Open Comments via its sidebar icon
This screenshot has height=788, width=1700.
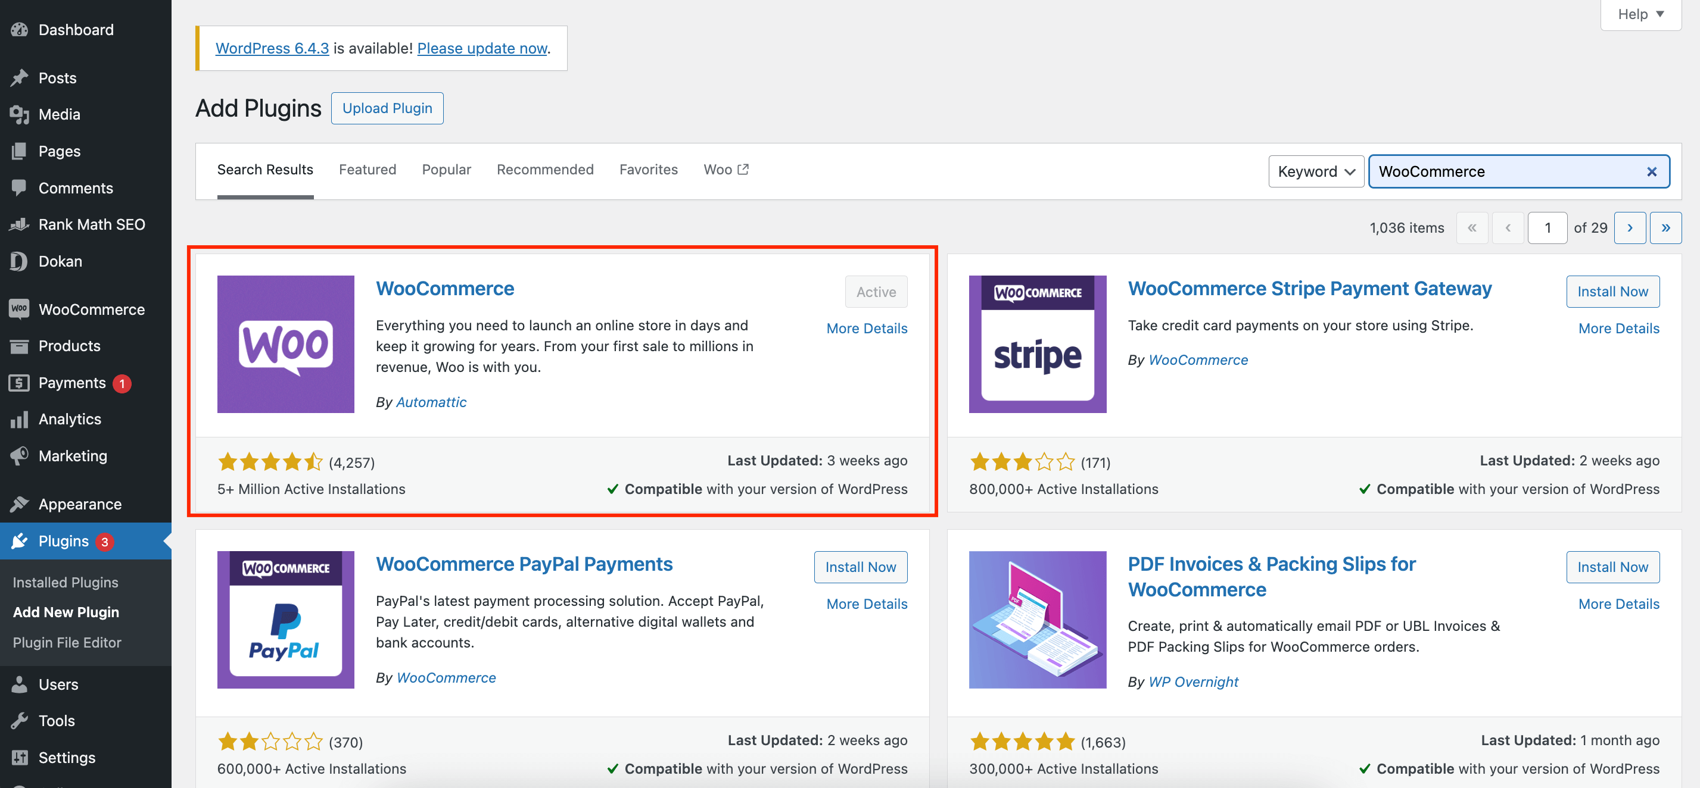20,187
